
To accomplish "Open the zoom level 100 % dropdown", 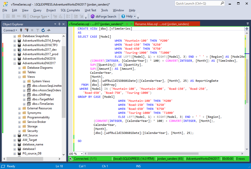I will click(82, 154).
